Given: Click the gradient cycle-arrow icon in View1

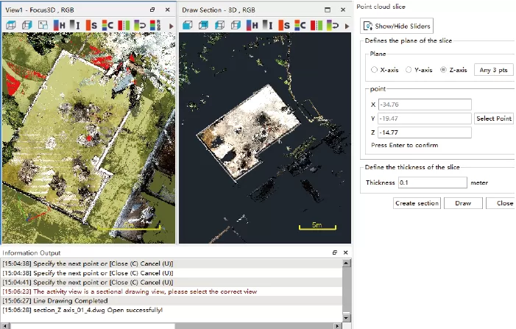Looking at the screenshot, I should click(140, 25).
